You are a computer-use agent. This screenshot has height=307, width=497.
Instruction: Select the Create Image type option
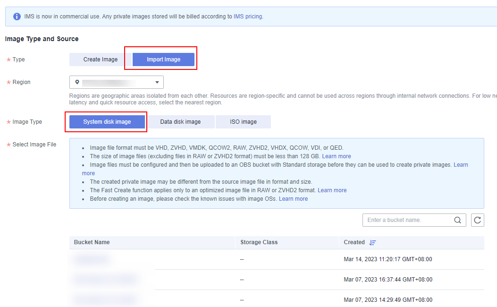click(101, 60)
